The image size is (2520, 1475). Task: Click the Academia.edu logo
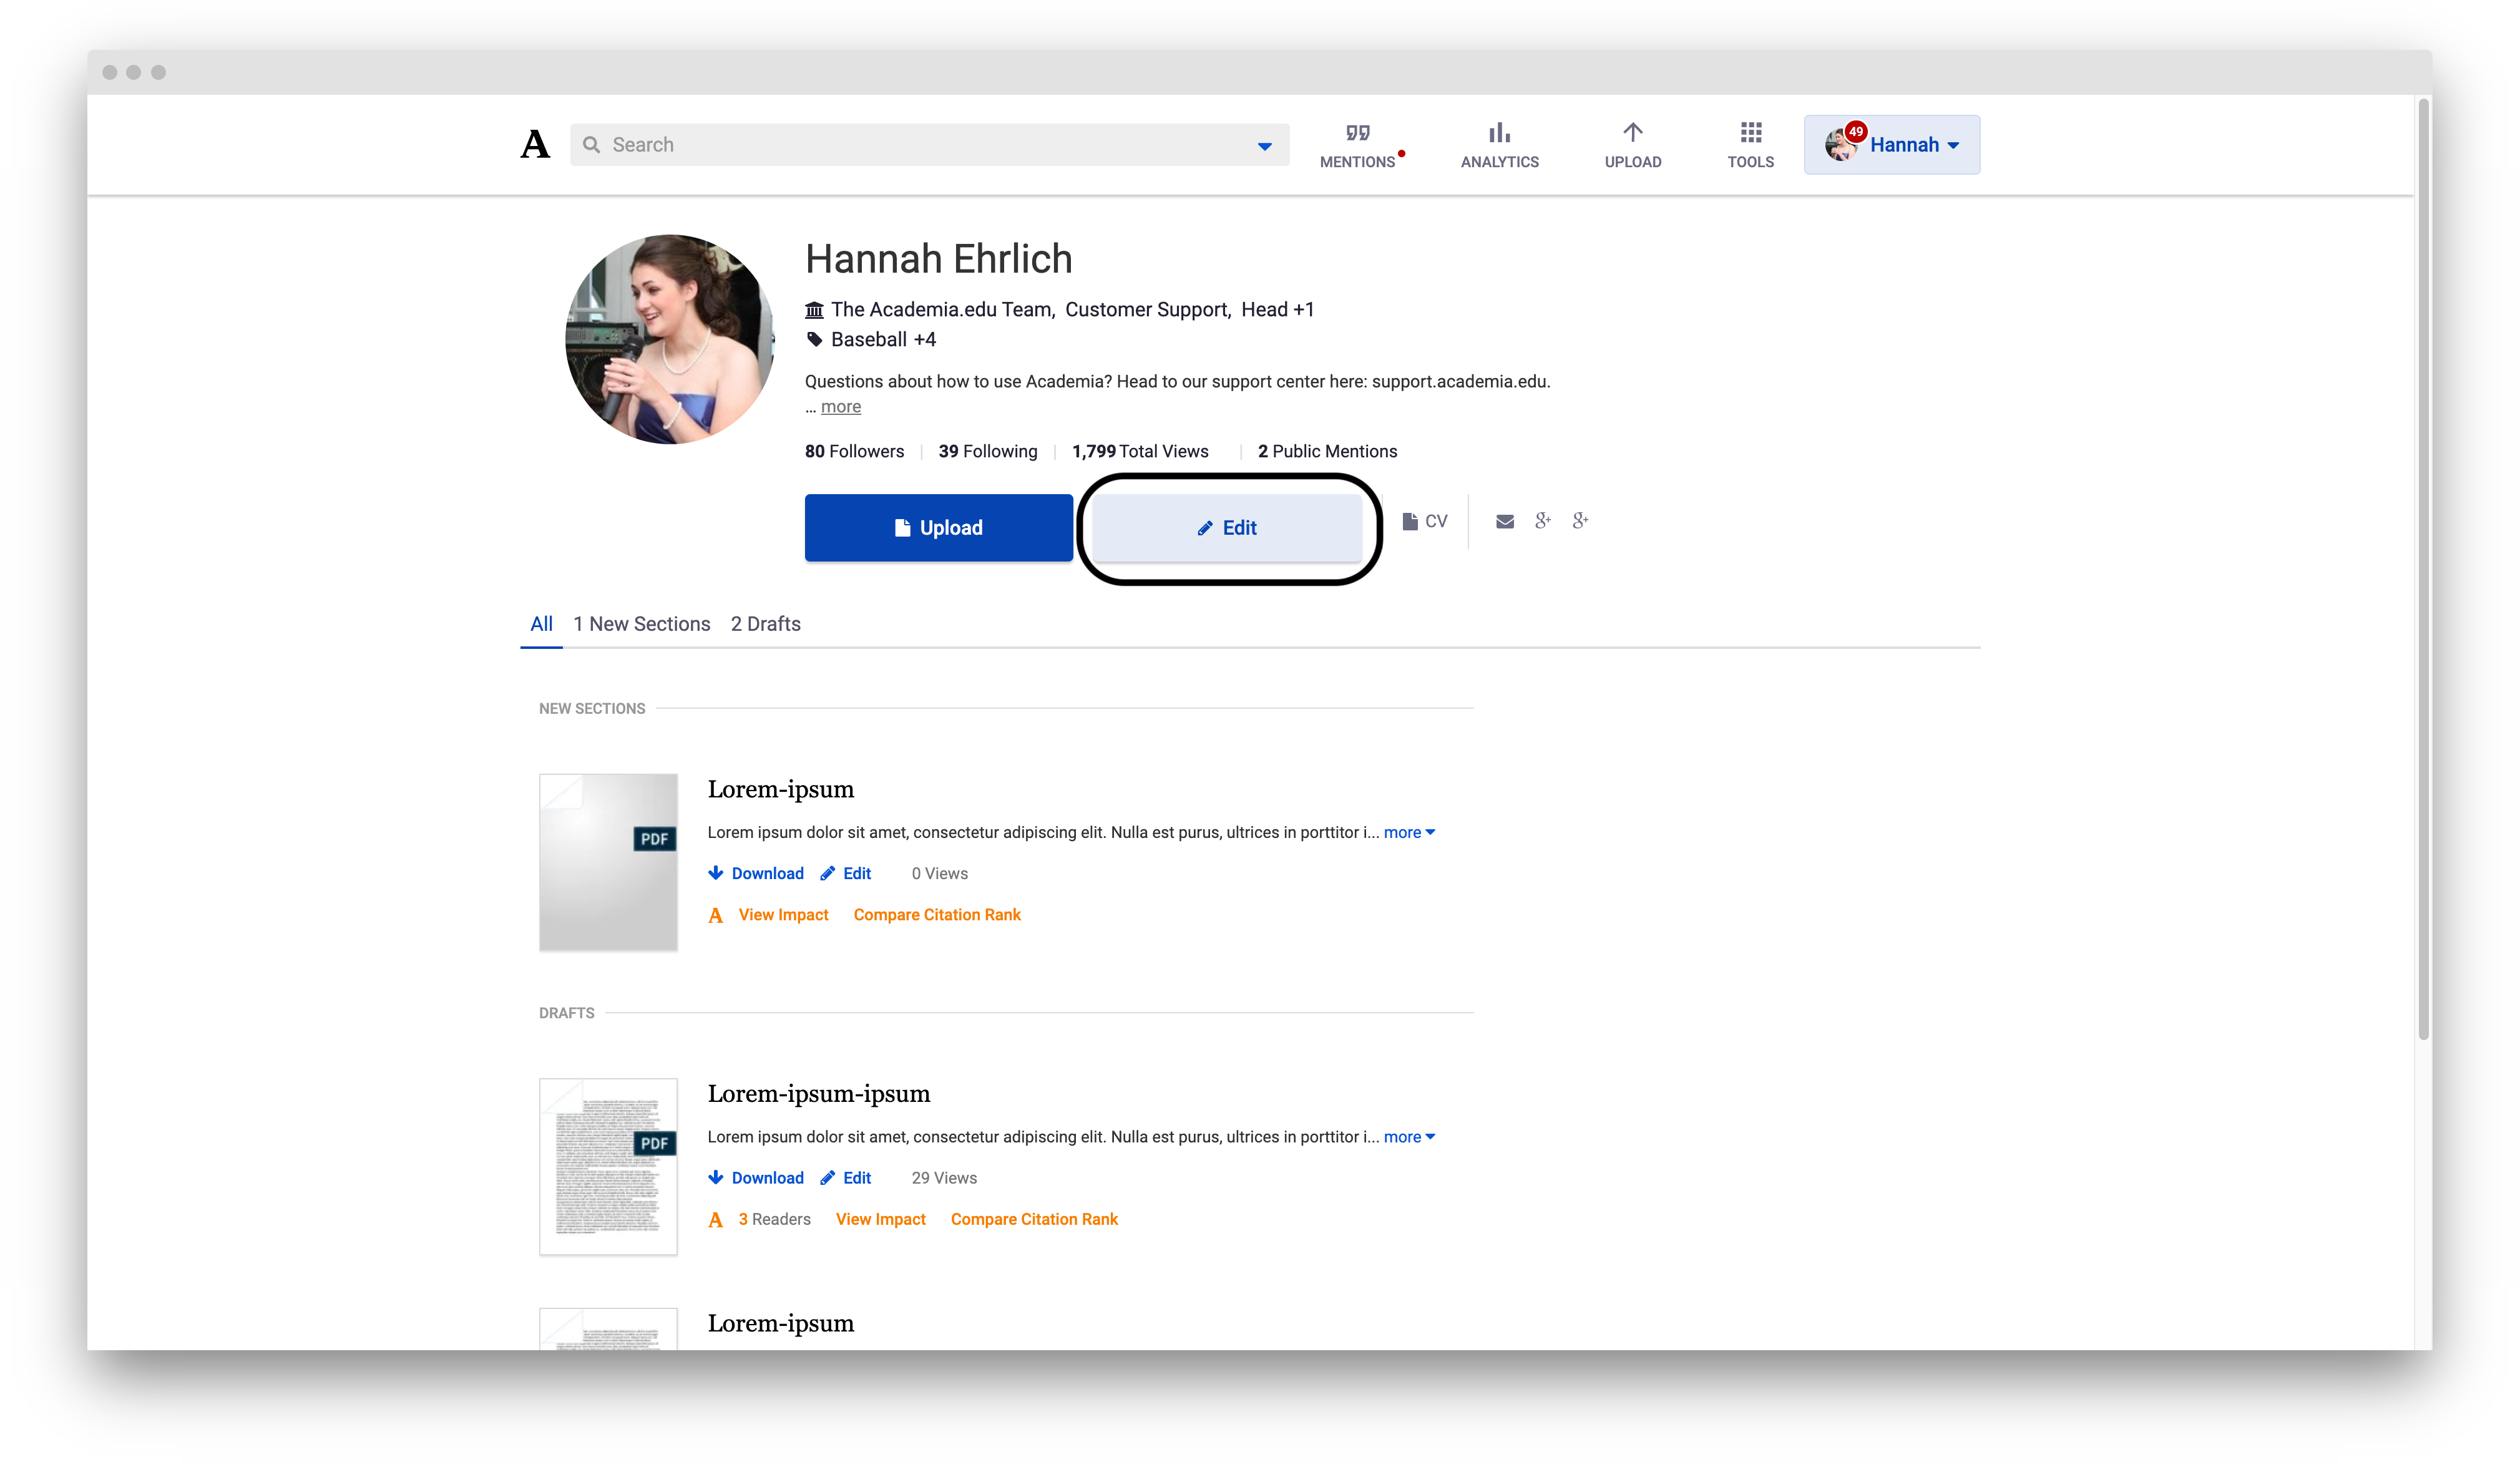tap(536, 144)
